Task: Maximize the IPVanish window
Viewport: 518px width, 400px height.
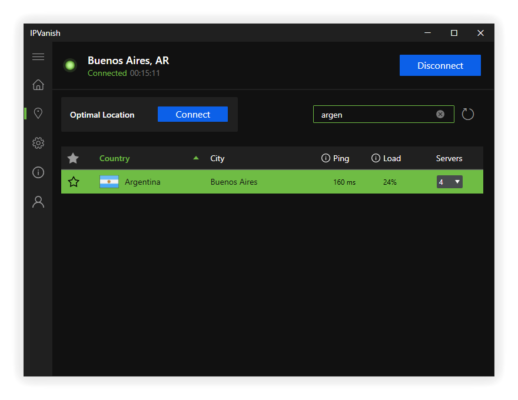Action: 454,33
